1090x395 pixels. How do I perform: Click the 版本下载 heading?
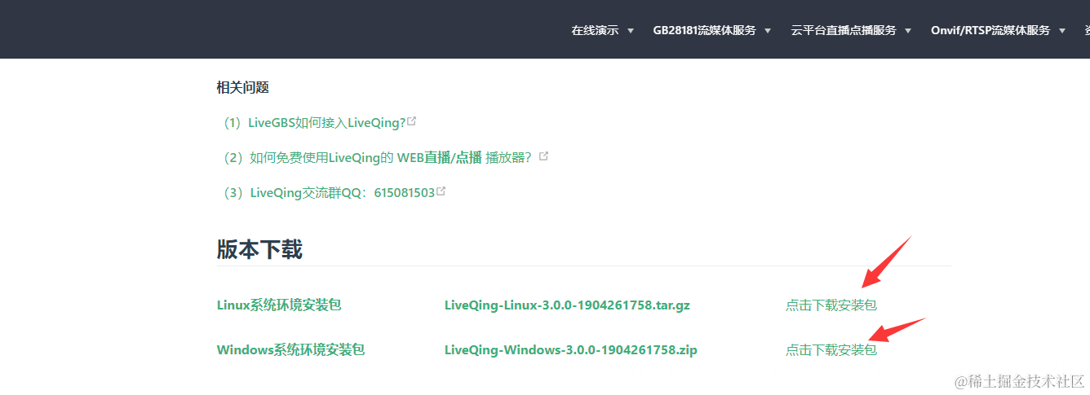point(259,249)
